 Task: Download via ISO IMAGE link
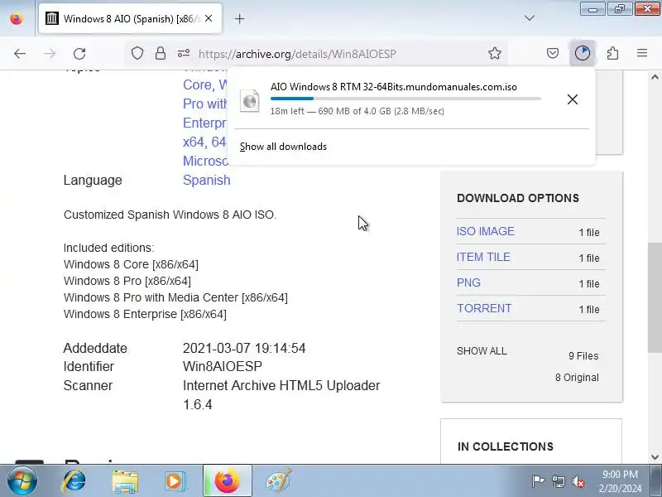(485, 231)
